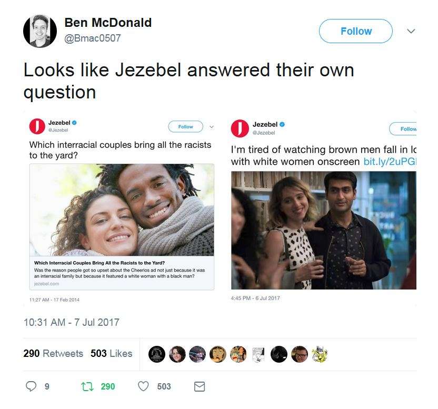The width and height of the screenshot is (438, 409).
Task: Follow Ben McDonald with the Follow button
Action: click(355, 31)
